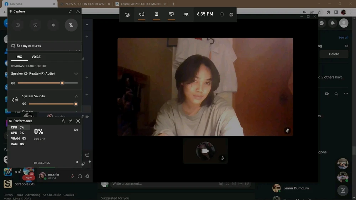Expand the chevron beside the Capture widget
This screenshot has height=200, width=356.
[87, 25]
